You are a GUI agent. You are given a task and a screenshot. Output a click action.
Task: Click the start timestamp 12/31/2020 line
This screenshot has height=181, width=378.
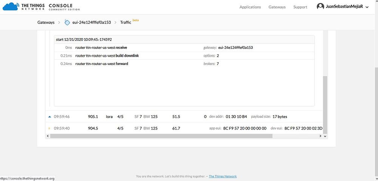point(84,40)
